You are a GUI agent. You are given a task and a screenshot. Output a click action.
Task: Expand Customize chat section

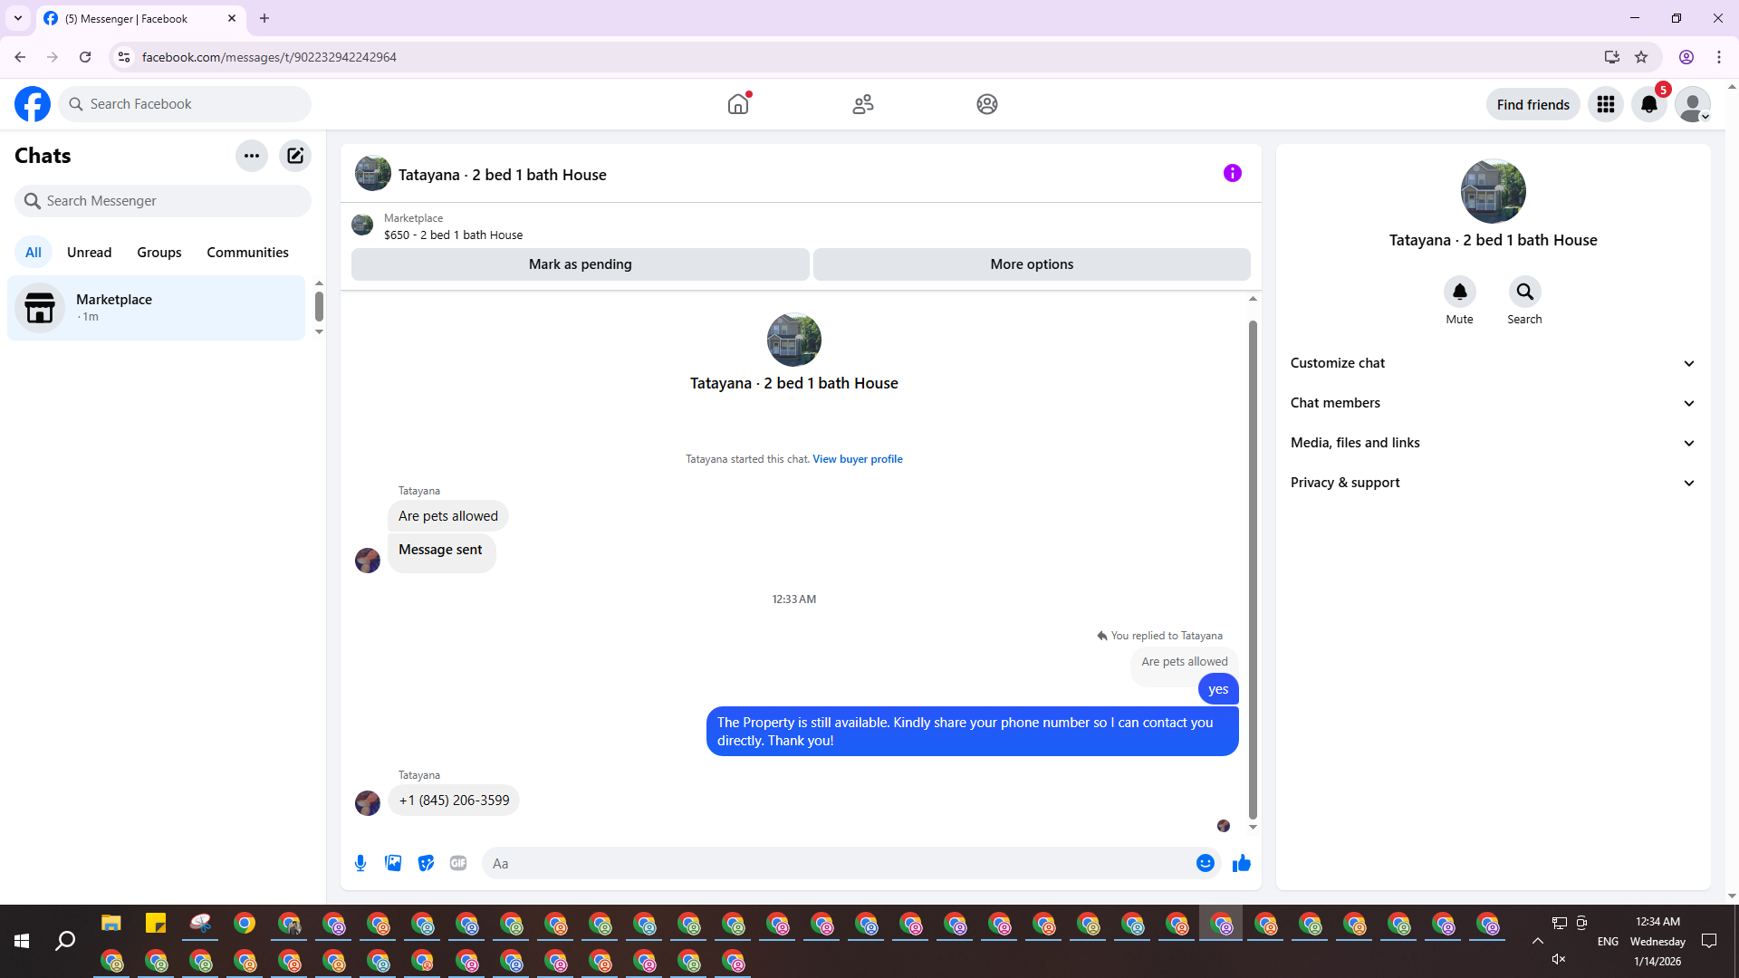(x=1493, y=363)
